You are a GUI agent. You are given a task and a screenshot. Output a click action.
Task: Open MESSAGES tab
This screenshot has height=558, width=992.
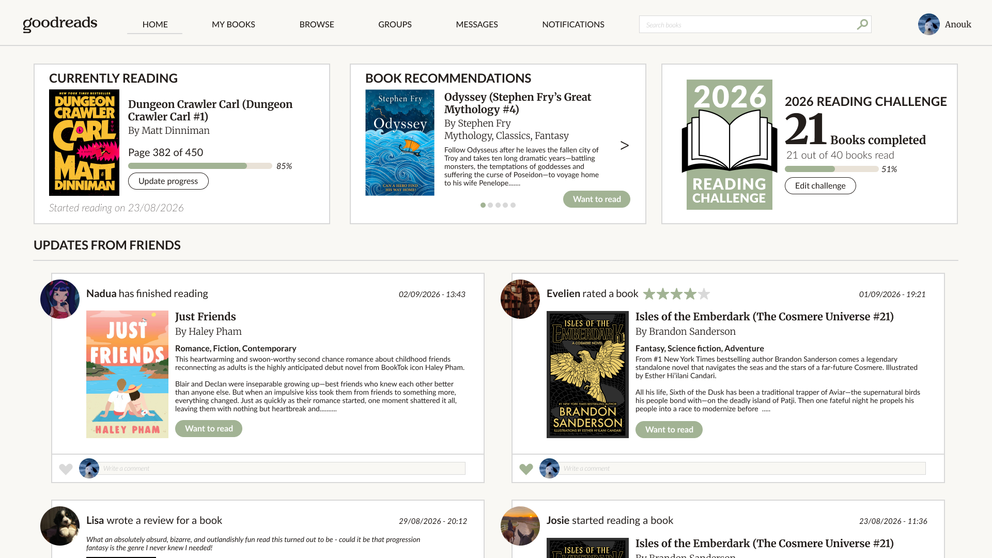coord(477,24)
